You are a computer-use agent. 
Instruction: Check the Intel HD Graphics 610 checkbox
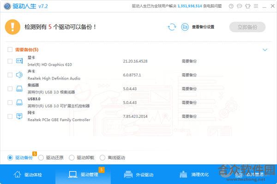coord(10,61)
